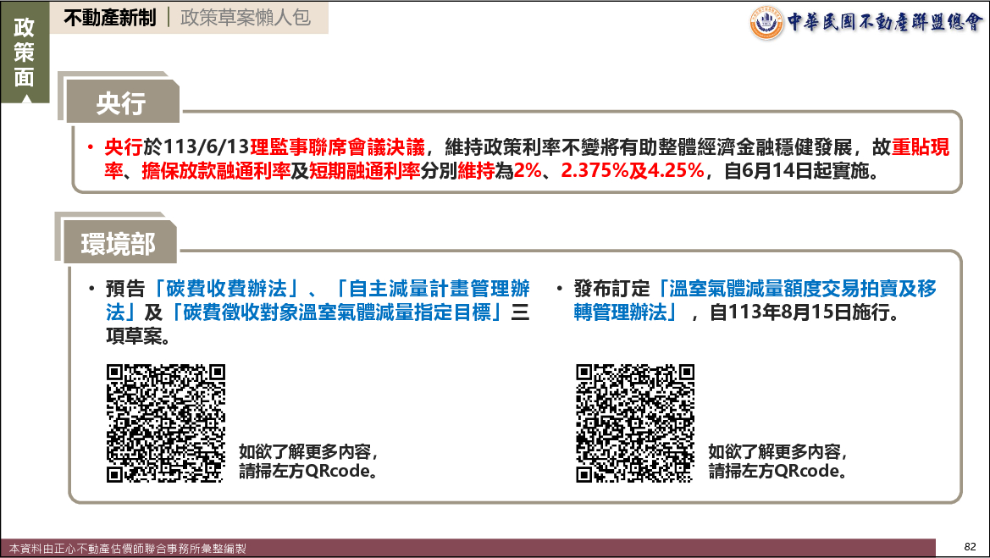990x558 pixels.
Task: Click the association emblem logo at top right
Action: pyautogui.click(x=766, y=22)
